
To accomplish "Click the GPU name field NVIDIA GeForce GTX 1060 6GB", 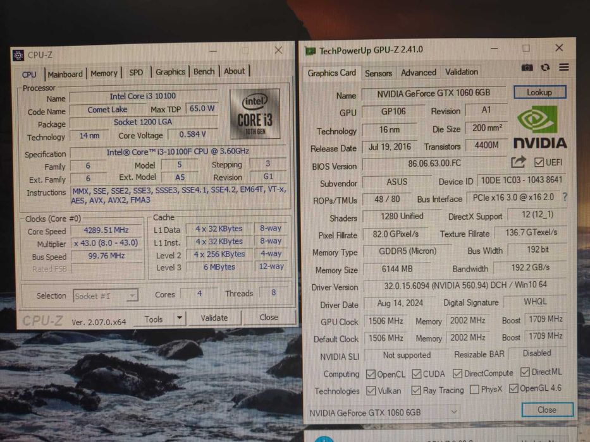I will (433, 93).
